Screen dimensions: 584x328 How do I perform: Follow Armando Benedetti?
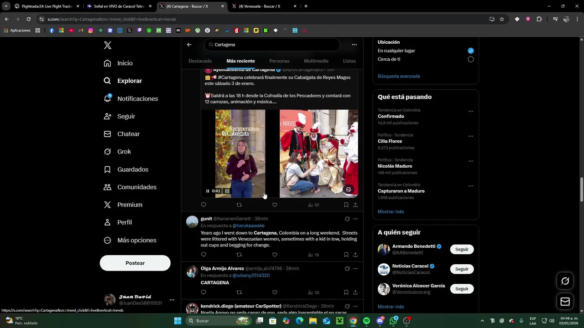tap(462, 249)
